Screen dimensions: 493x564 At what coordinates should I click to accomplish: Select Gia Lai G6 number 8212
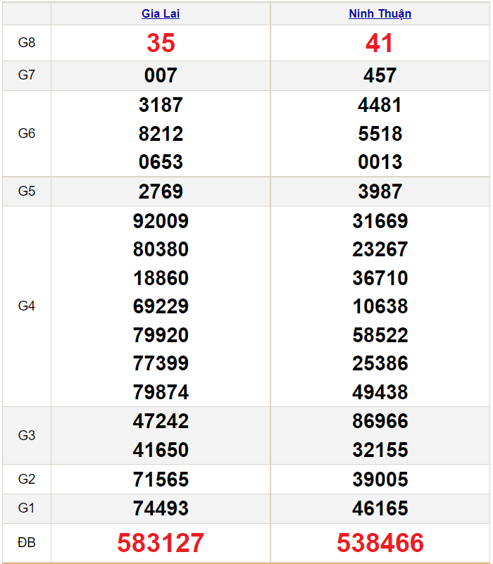point(161,134)
